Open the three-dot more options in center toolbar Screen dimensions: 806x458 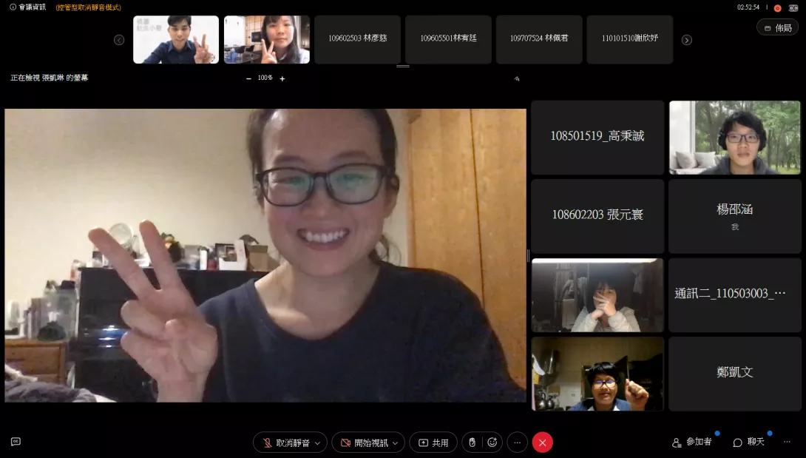(517, 442)
